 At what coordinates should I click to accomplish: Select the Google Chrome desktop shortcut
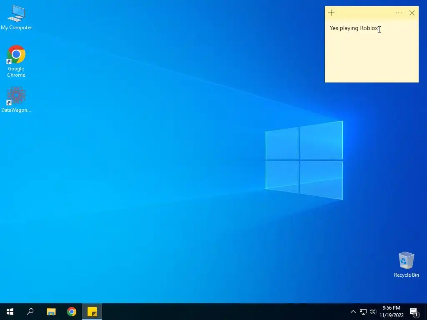coord(16,61)
